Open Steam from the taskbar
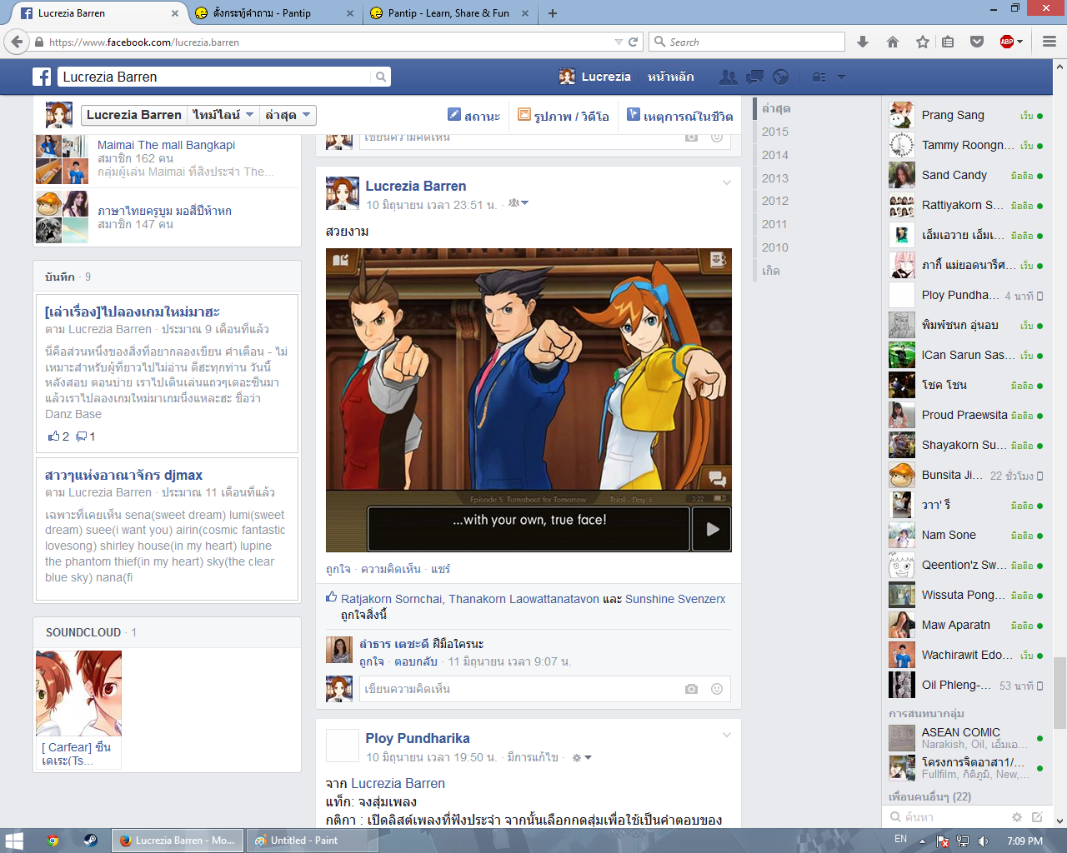 pyautogui.click(x=90, y=841)
